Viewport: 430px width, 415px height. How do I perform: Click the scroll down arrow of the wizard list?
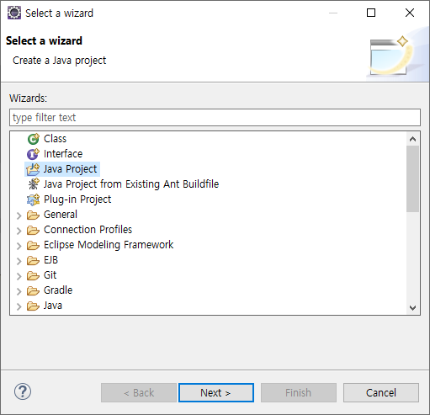pyautogui.click(x=412, y=308)
